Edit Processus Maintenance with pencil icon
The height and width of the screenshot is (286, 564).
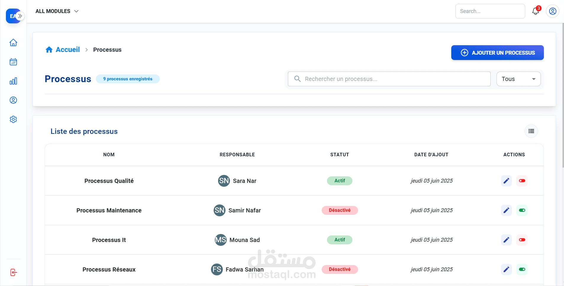pos(506,210)
